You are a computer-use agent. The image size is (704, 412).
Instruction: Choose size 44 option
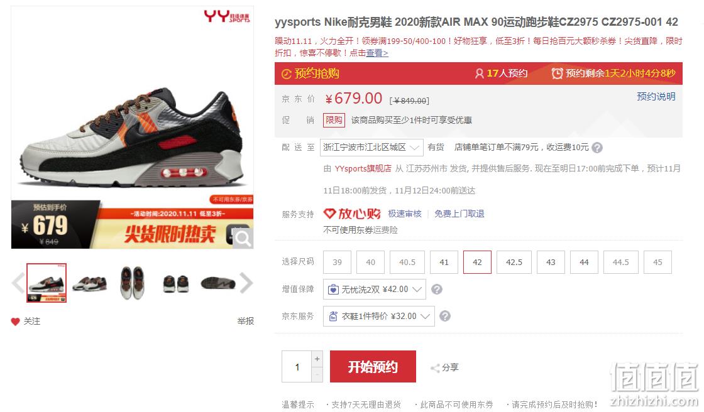pos(584,262)
